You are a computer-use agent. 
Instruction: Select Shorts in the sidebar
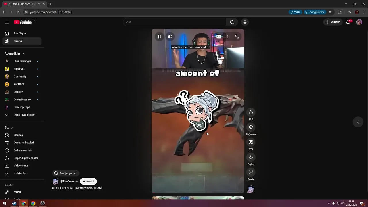[x=22, y=41]
